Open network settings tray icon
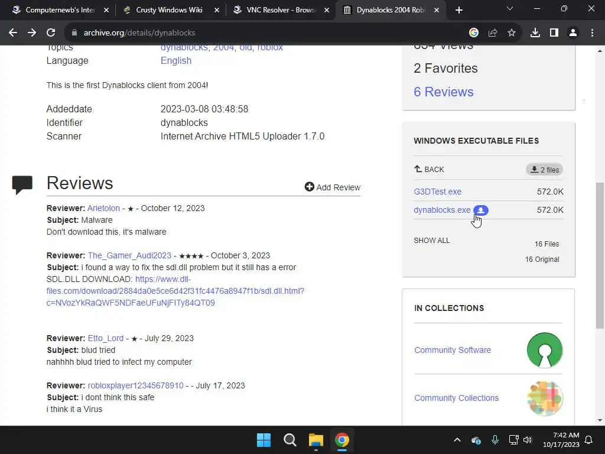 pos(513,440)
